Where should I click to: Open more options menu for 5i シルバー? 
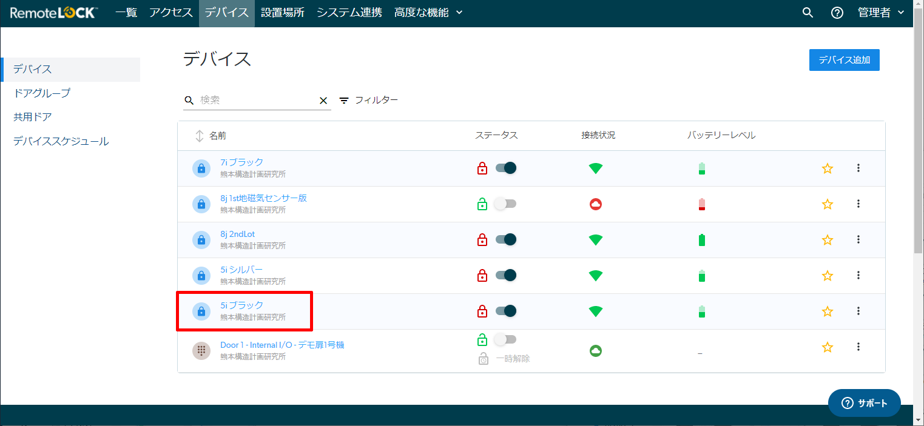pyautogui.click(x=858, y=275)
